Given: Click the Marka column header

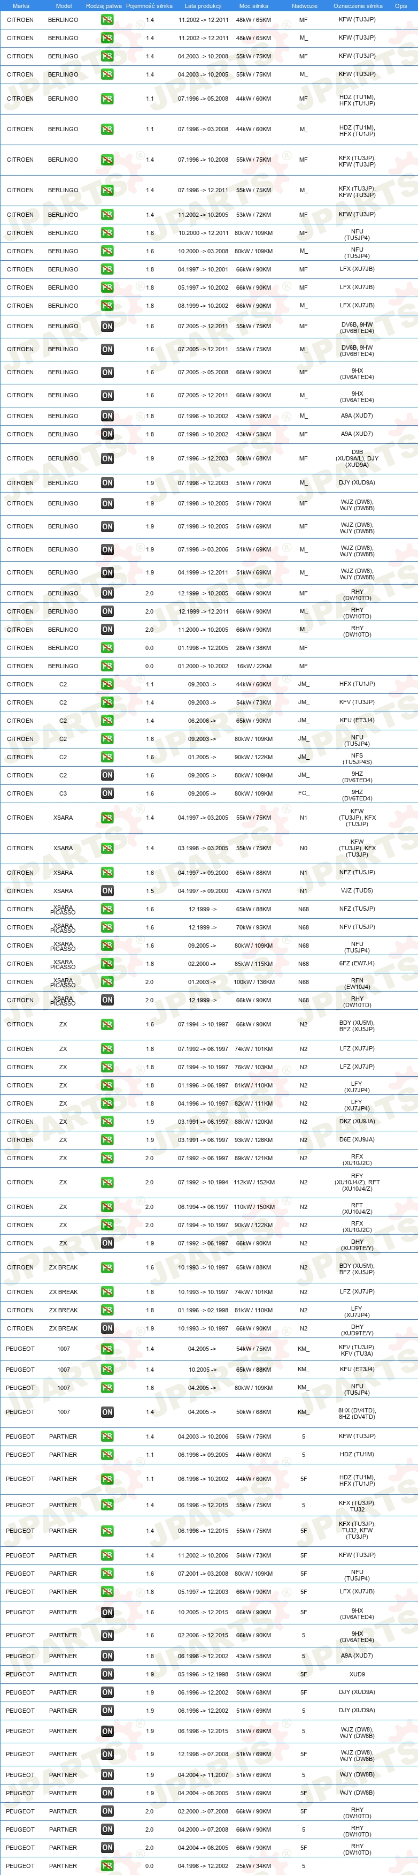Looking at the screenshot, I should pos(21,6).
